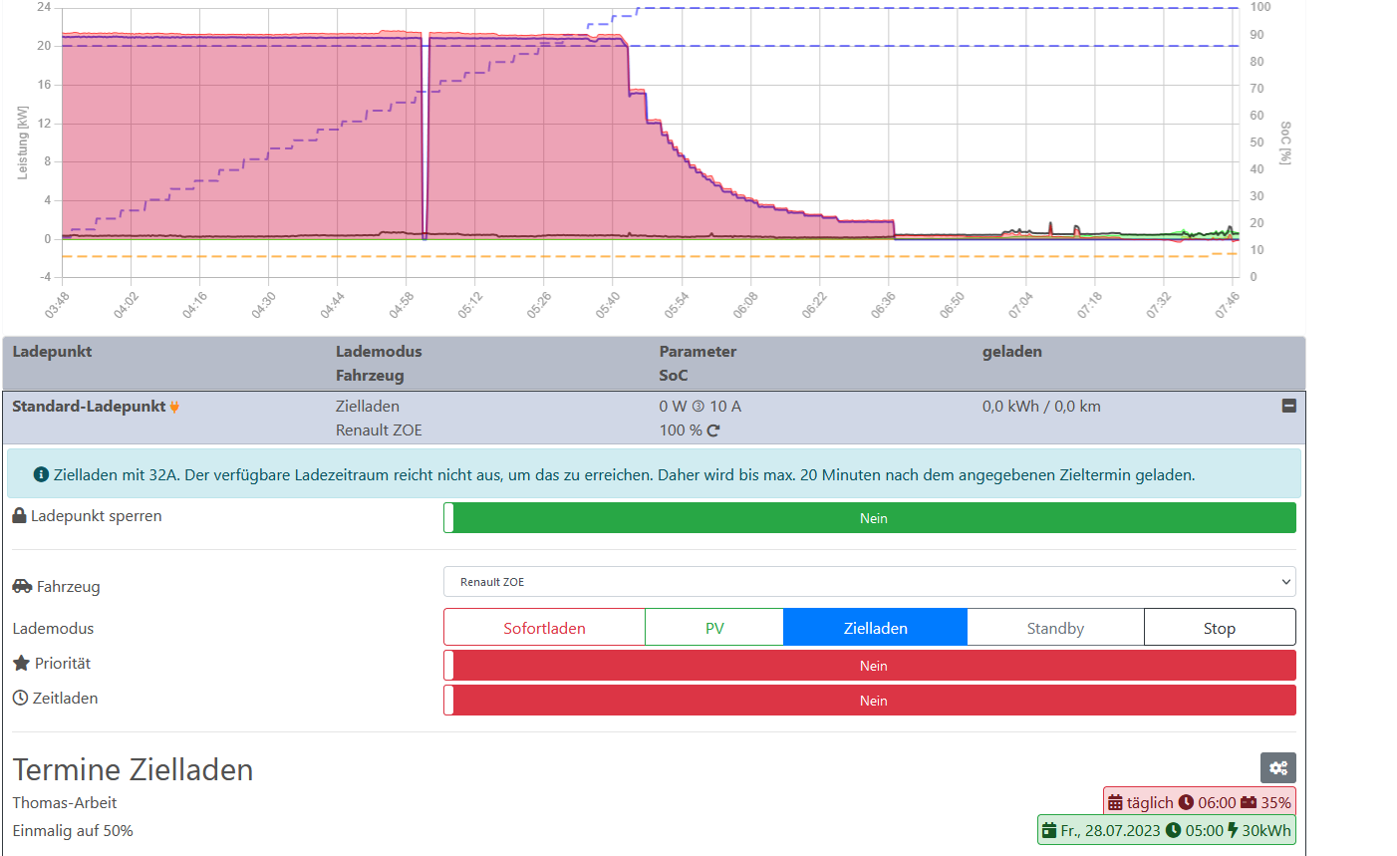Click the Standard-Ladepunkt row header name

(x=89, y=407)
